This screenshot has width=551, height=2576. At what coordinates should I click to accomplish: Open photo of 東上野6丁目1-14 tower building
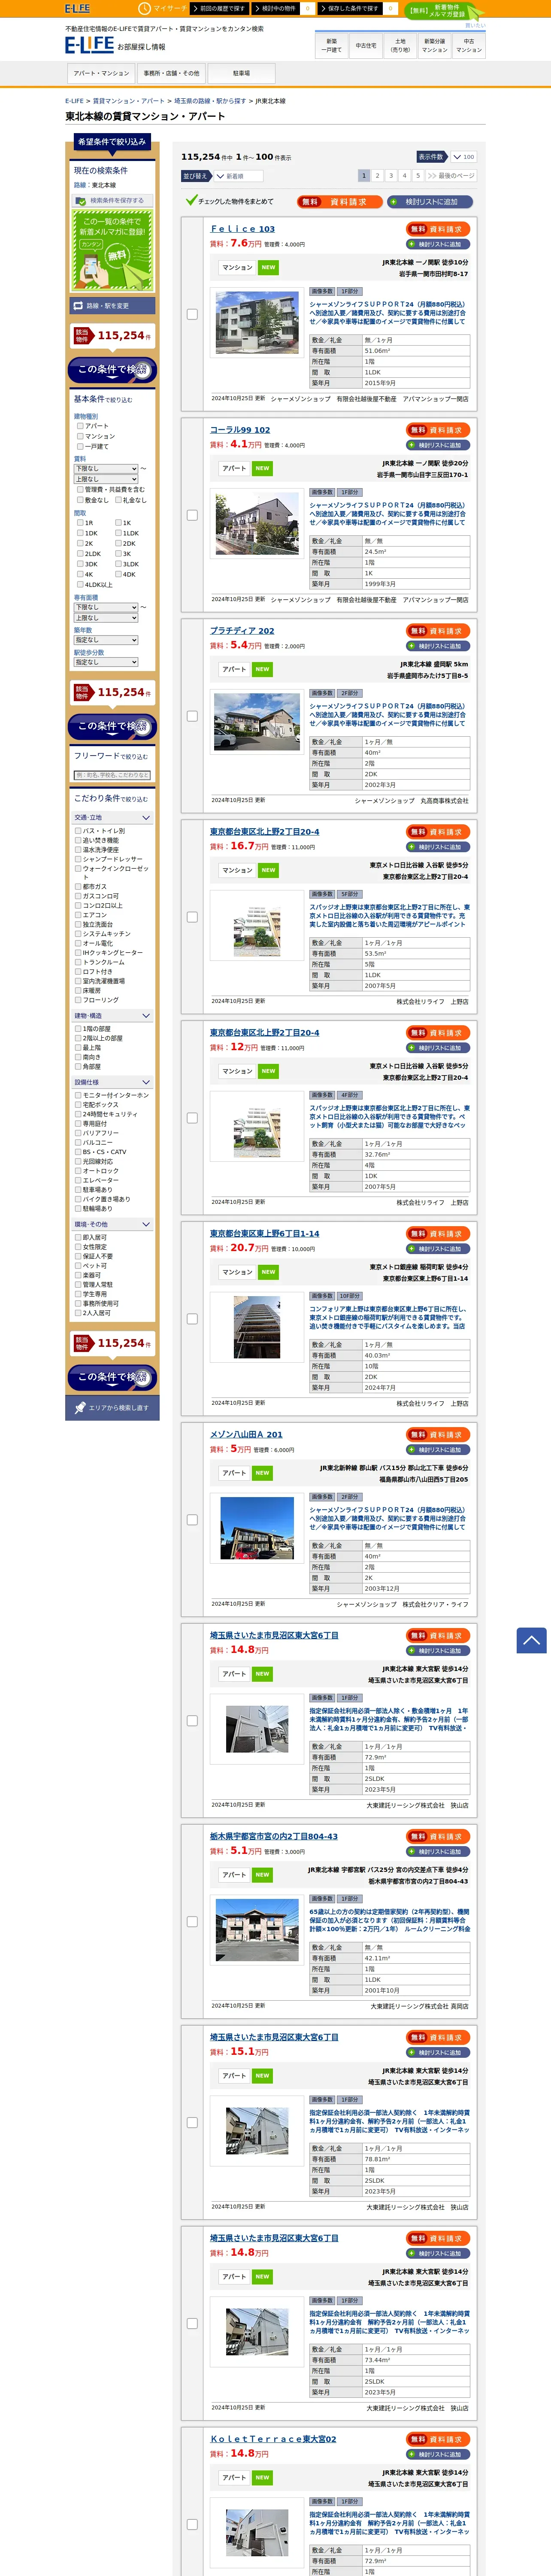[x=257, y=1327]
